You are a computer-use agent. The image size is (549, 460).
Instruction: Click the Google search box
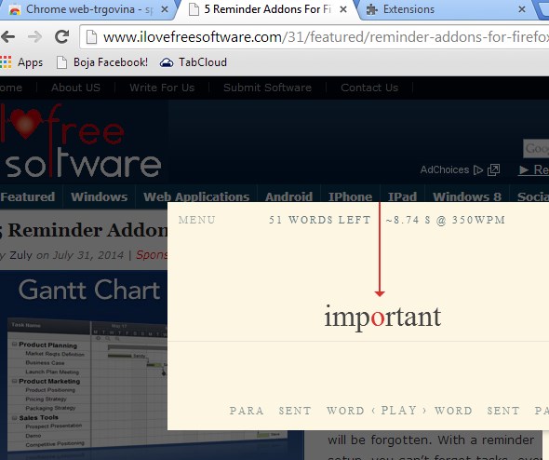pyautogui.click(x=536, y=149)
